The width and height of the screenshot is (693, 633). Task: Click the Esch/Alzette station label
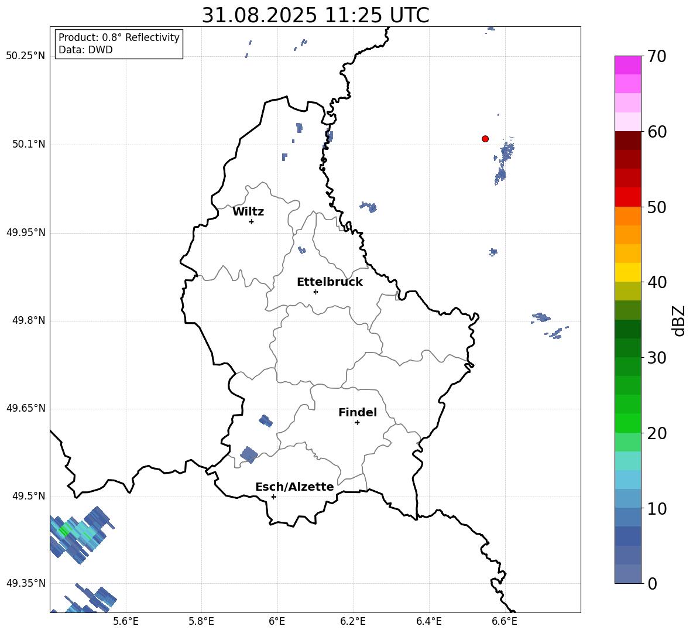(295, 487)
